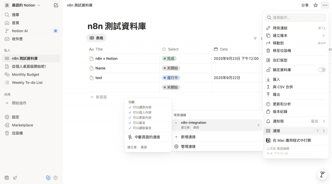Viewport: 332px width, 184px height.
Task: Click the disconnect plug icon
Action: click(130, 137)
